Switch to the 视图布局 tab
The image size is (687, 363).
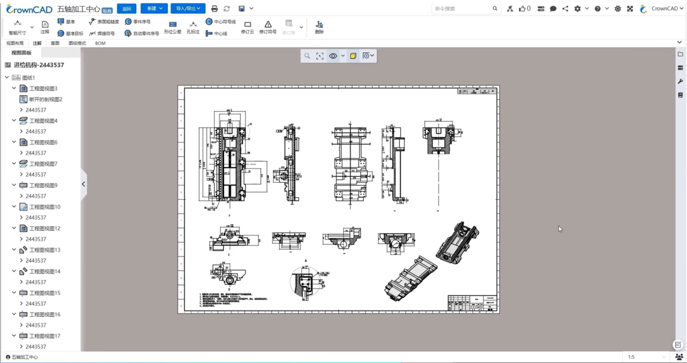coord(15,43)
